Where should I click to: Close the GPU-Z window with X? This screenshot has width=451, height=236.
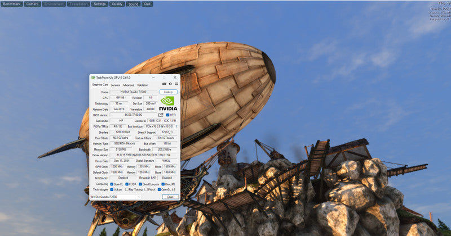(175, 78)
